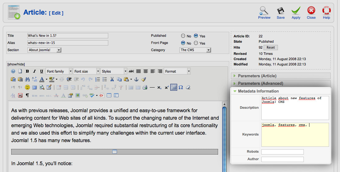Screen dimensions: 340x172
Task: Click into the Alias field
Action: tap(68, 43)
